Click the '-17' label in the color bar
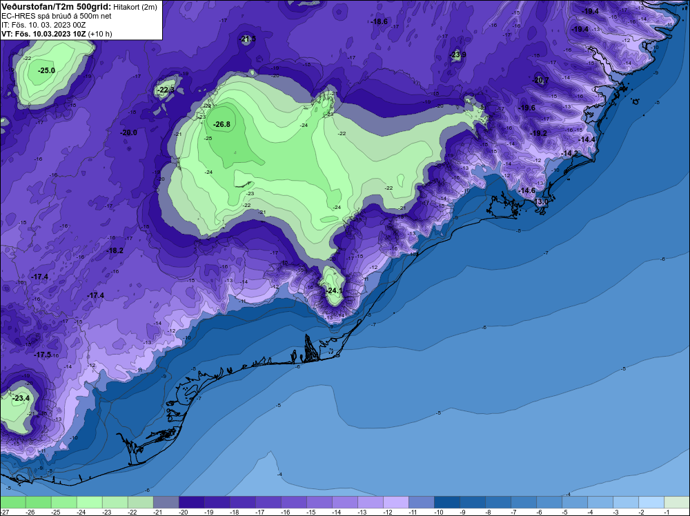This screenshot has height=516, width=690. (x=260, y=512)
